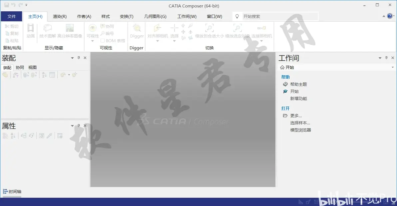397x206 pixels.
Task: Open the 帮助主题 help topics link
Action: click(298, 84)
